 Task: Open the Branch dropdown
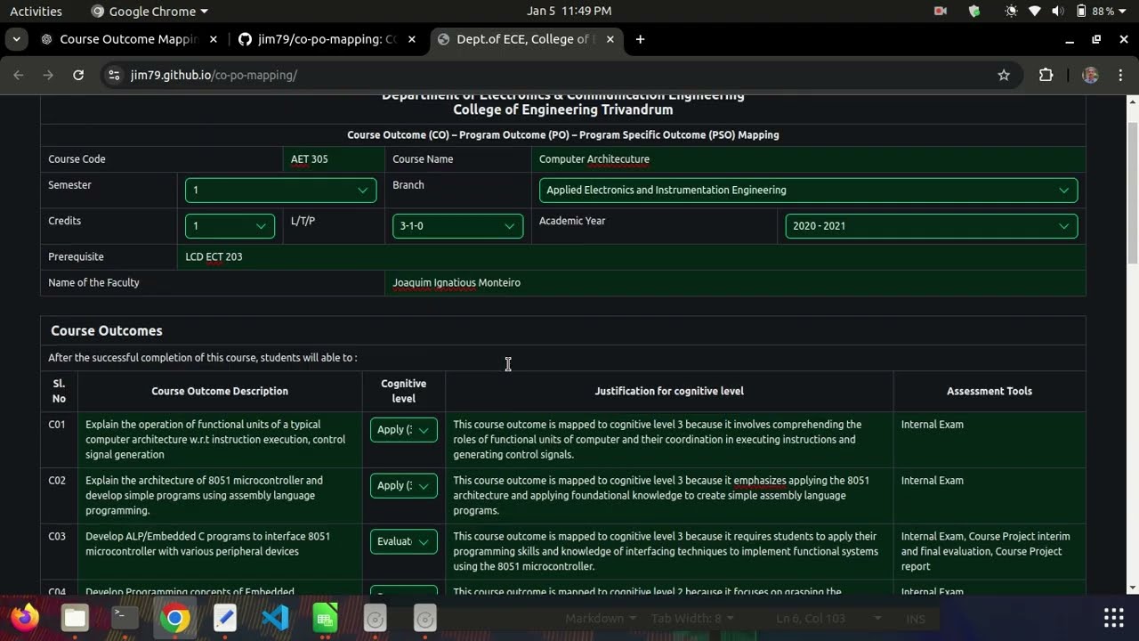pyautogui.click(x=808, y=190)
